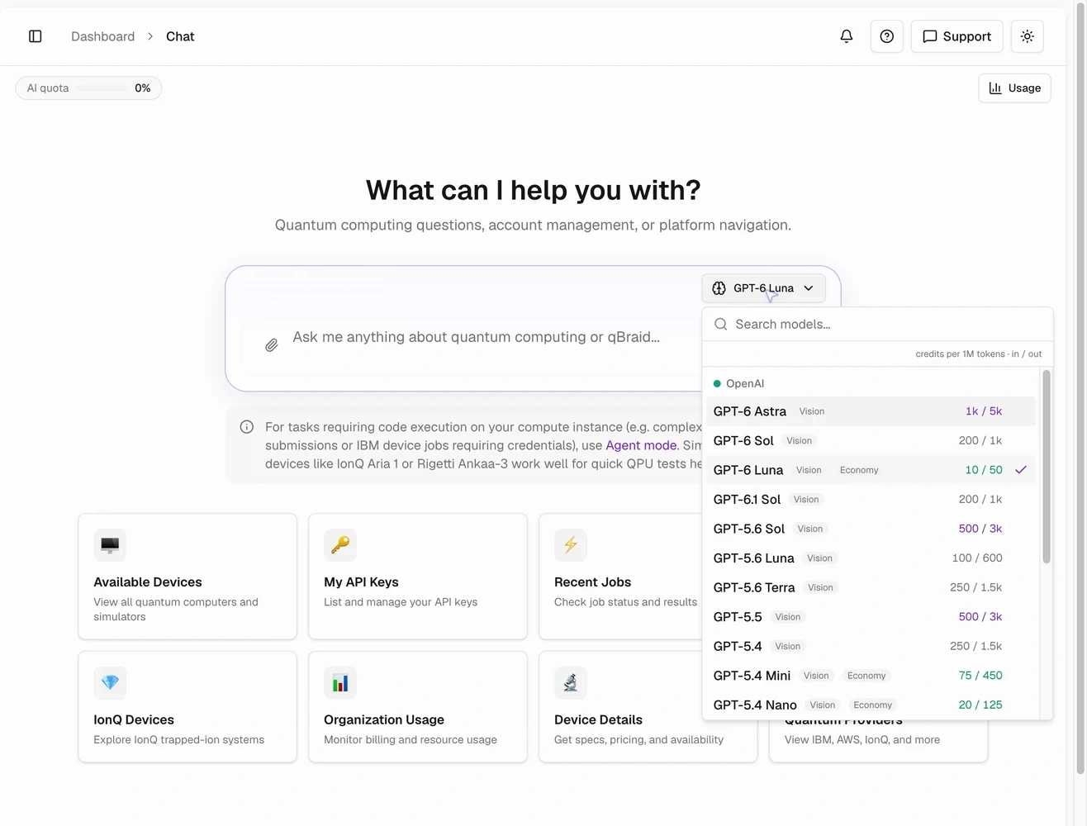Click the IonQ Devices gem icon
Screen dimensions: 1087x826
pos(110,683)
